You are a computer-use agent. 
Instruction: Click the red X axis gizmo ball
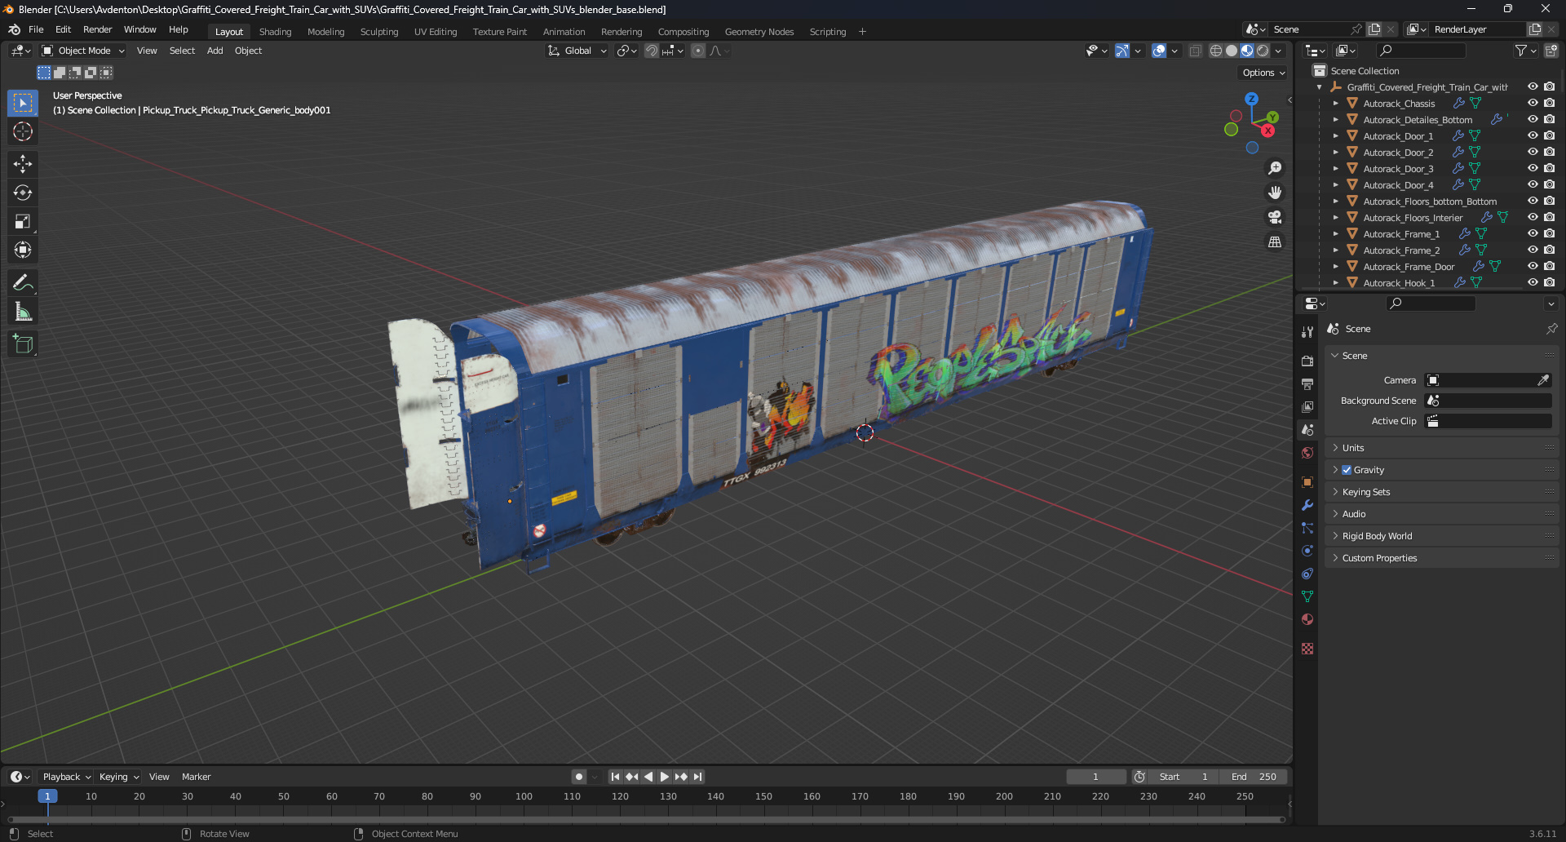[1268, 131]
